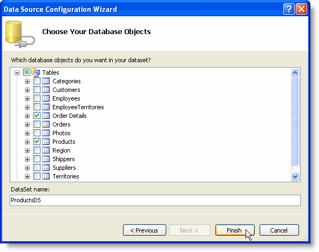This screenshot has width=319, height=252.
Task: Select the Region tree item label
Action: [62, 150]
